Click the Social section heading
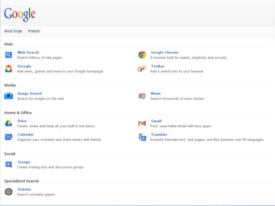 (x=9, y=154)
